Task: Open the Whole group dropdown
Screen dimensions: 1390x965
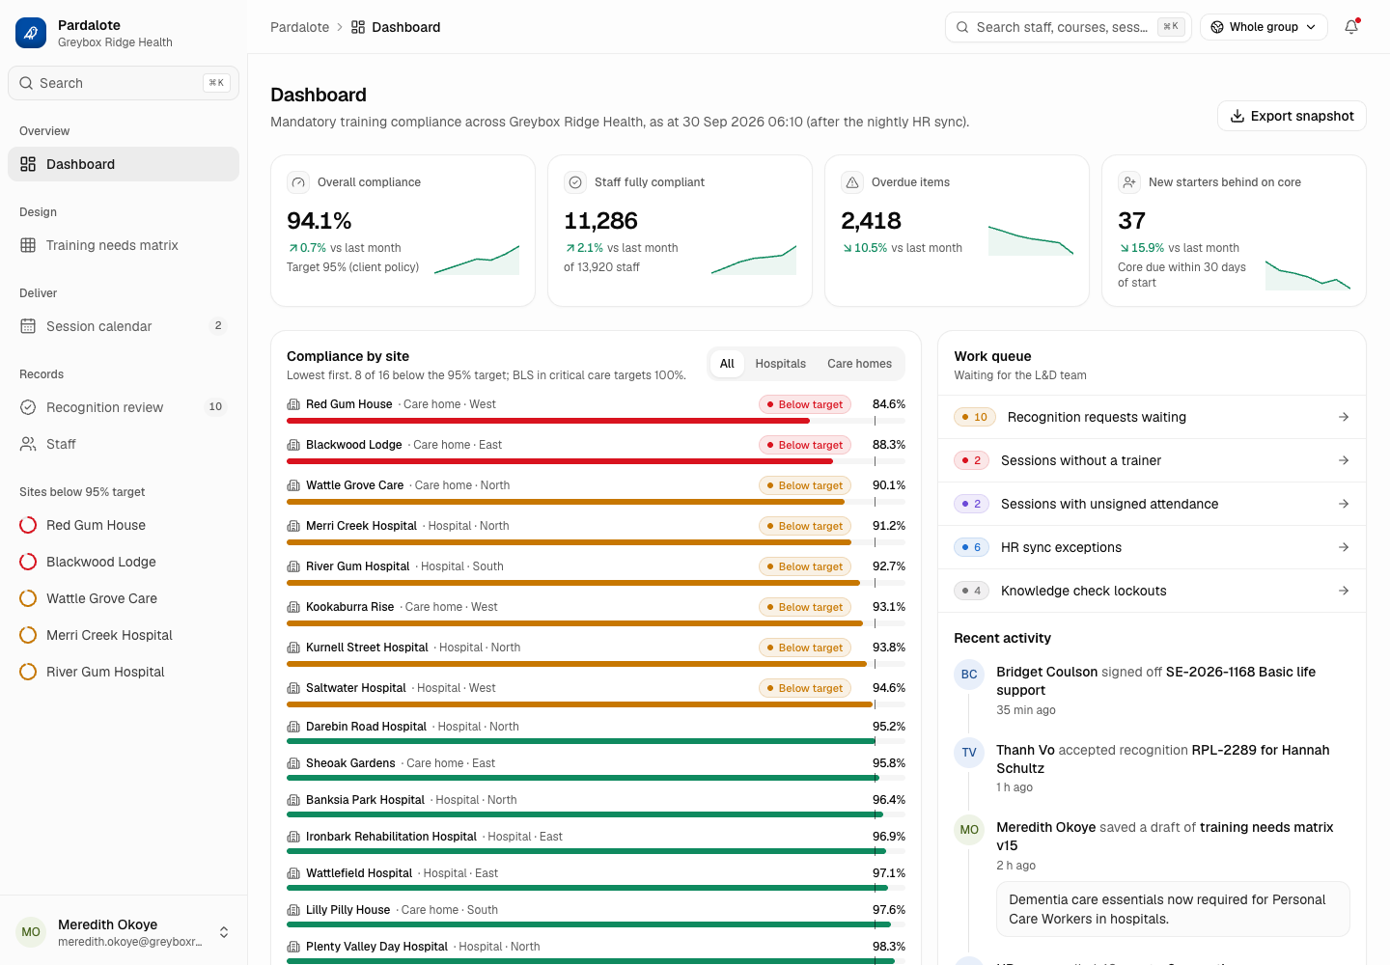Action: coord(1264,27)
